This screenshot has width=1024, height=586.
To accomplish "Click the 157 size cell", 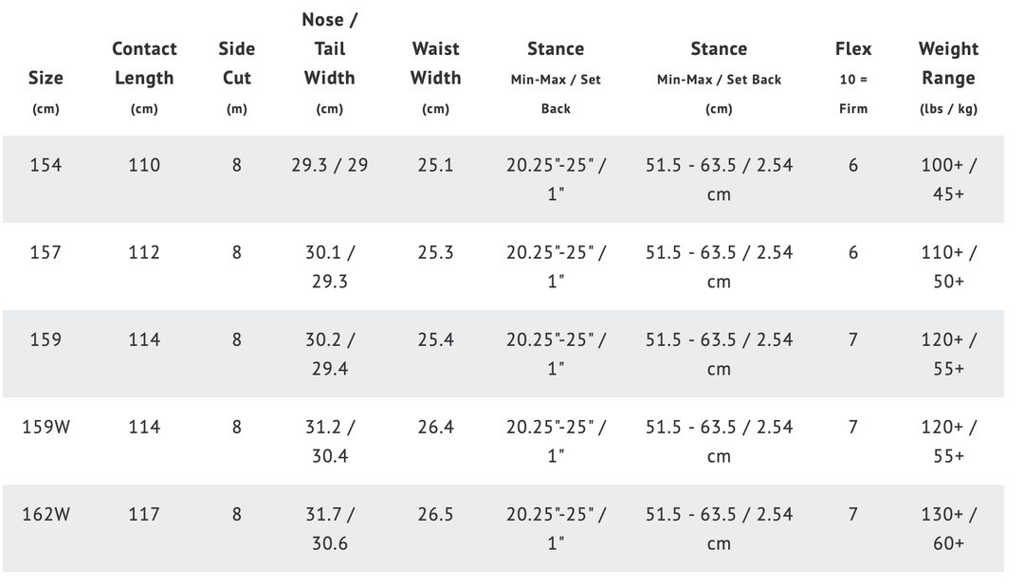I will [x=46, y=252].
